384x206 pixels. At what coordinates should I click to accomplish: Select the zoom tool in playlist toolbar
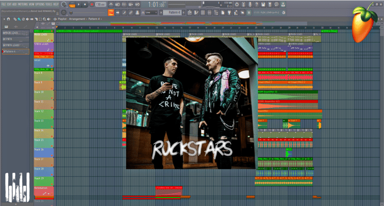coord(45,19)
